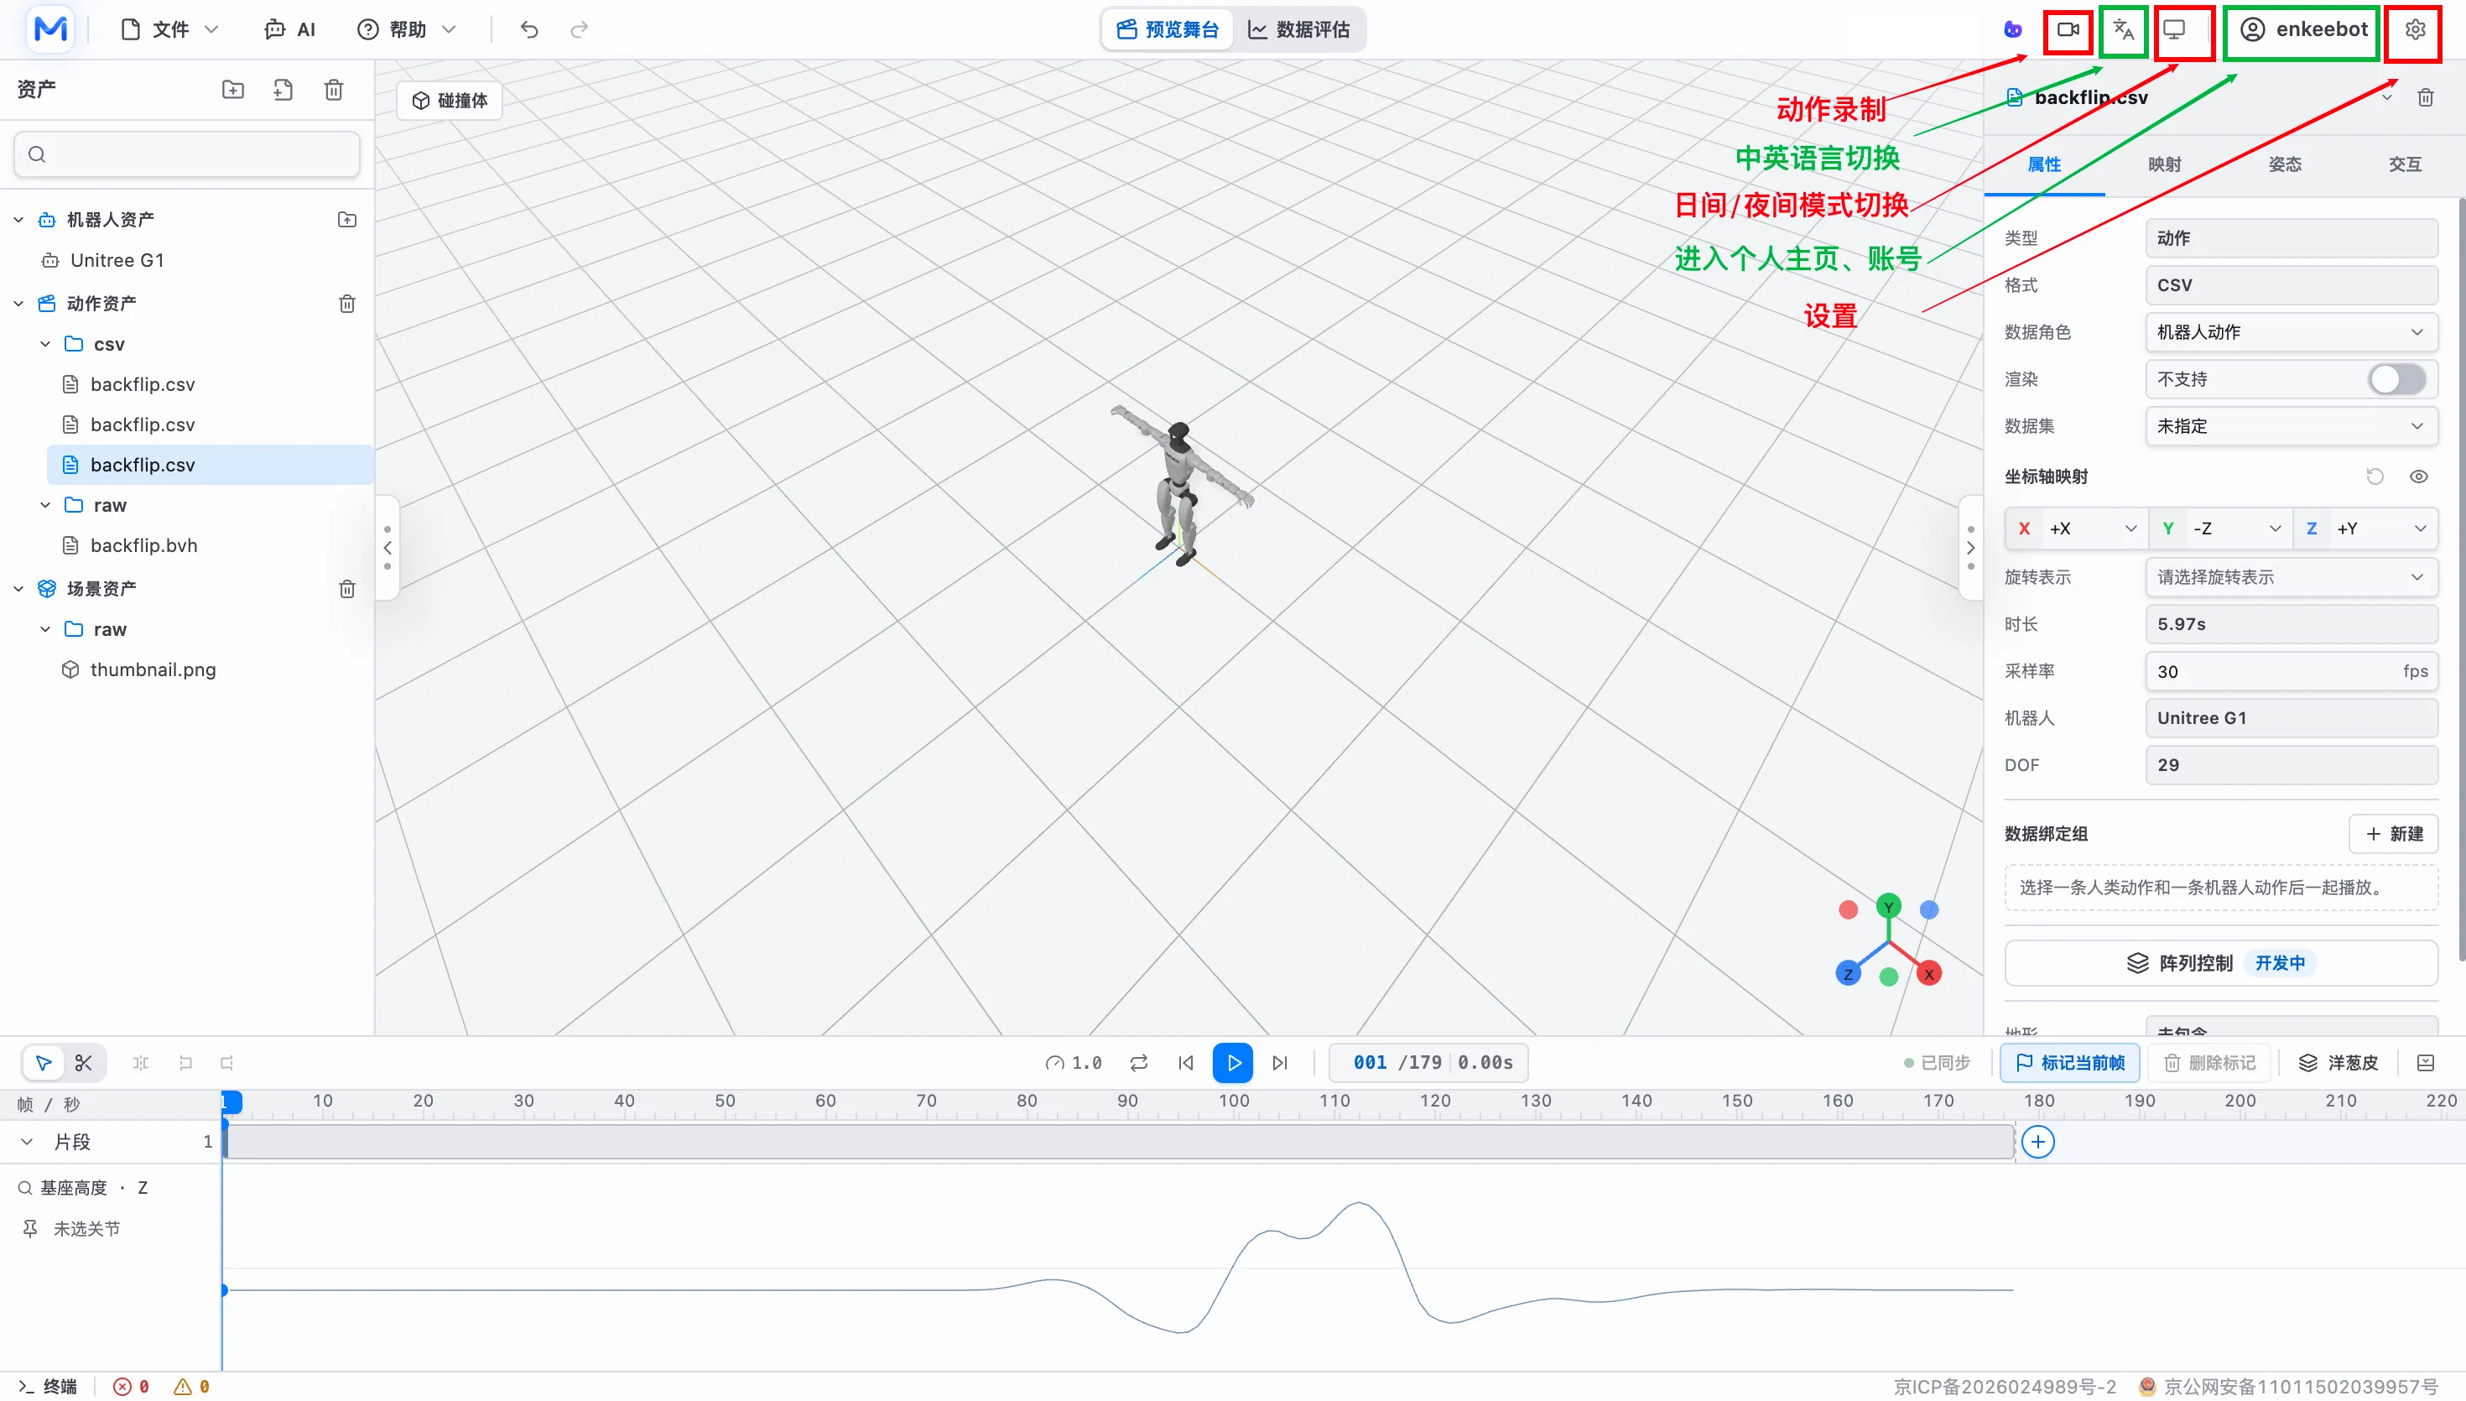2466x1401 pixels.
Task: Open the 文件 menu
Action: point(171,30)
